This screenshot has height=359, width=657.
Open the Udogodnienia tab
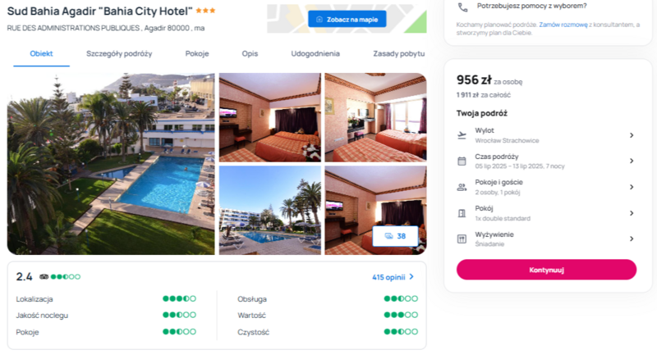click(315, 53)
